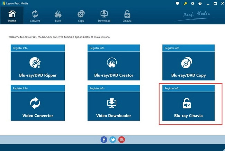Viewport: 225px width, 151px height.
Task: Open the Download tab in toolbar
Action: [x=104, y=16]
